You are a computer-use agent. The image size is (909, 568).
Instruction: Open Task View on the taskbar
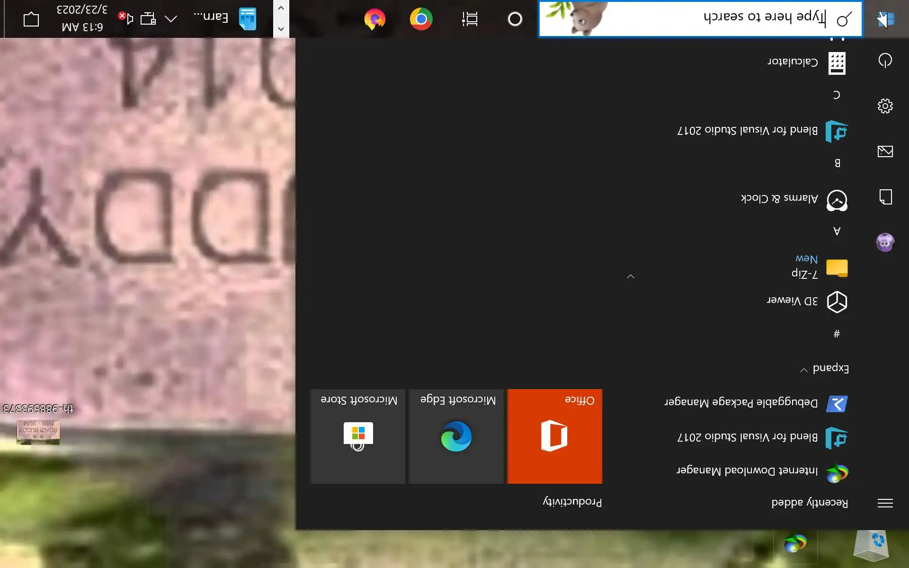pos(470,19)
